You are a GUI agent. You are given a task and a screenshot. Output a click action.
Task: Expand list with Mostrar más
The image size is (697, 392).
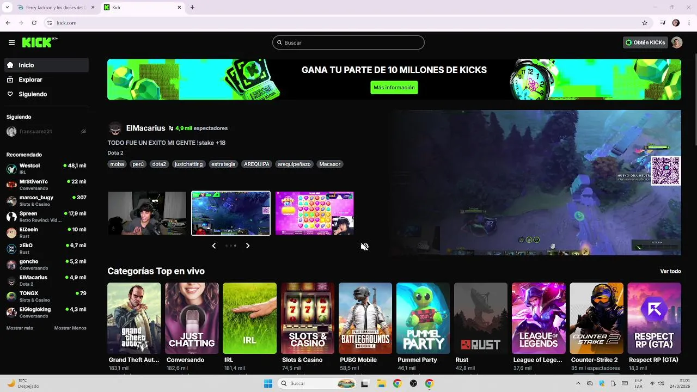(x=20, y=328)
